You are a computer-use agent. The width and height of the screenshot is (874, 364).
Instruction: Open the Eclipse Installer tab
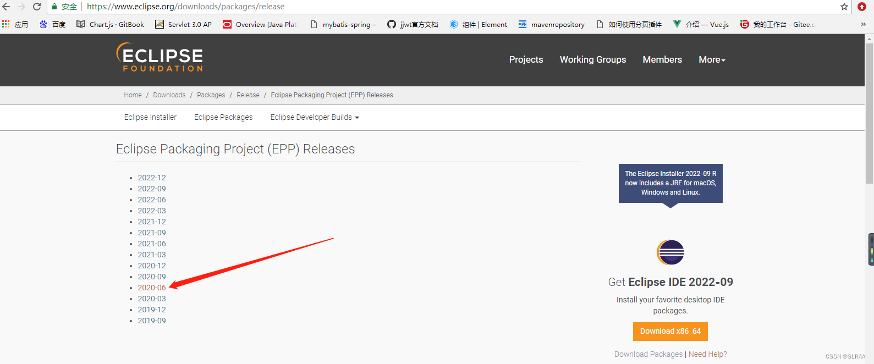[150, 117]
